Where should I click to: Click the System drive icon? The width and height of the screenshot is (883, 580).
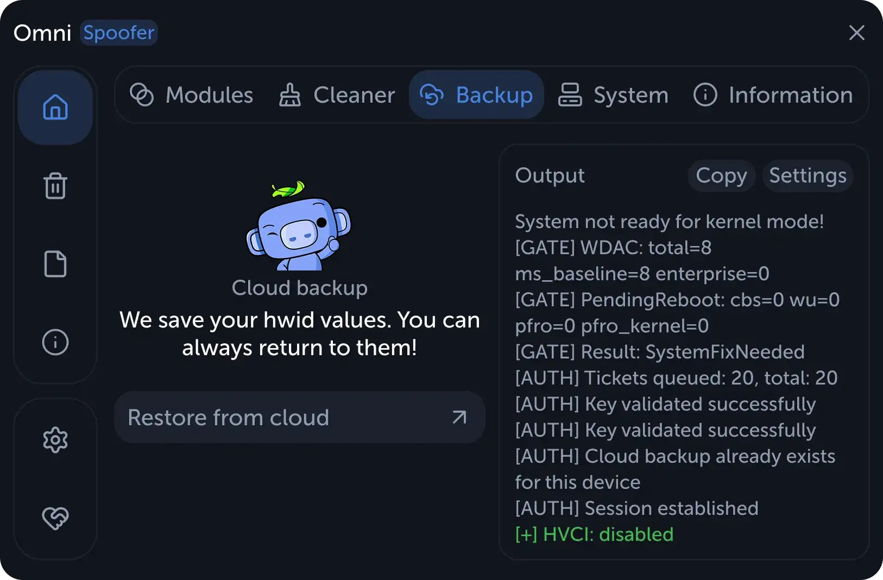(x=570, y=94)
